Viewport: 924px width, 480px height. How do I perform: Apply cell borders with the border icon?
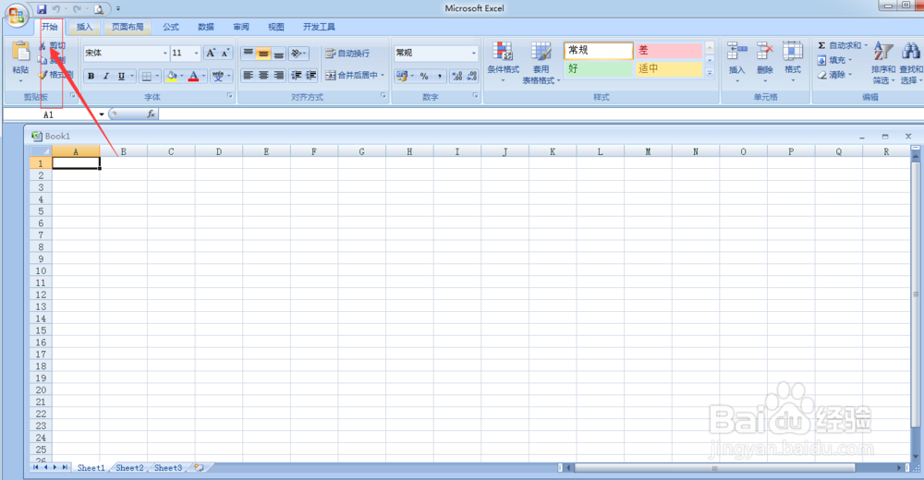pyautogui.click(x=147, y=76)
